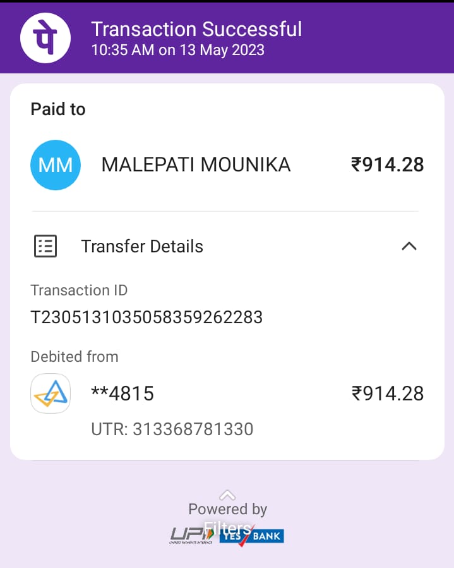This screenshot has width=454, height=568.
Task: Tap the ₹914.28 amount in Debited from row
Action: (x=387, y=393)
